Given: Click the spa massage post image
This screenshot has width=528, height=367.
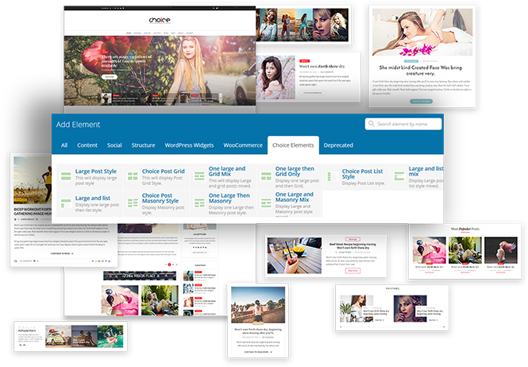Looking at the screenshot, I should 422,32.
